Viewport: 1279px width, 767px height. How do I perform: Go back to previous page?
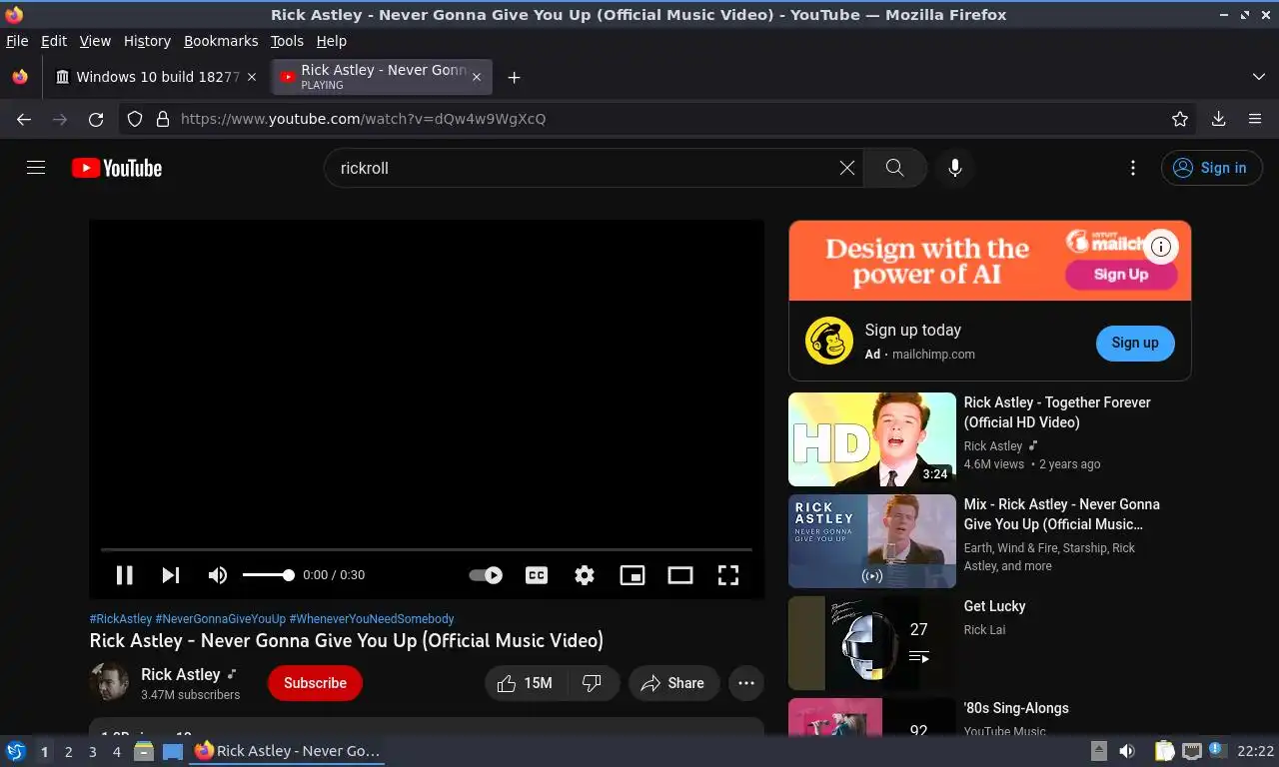24,119
